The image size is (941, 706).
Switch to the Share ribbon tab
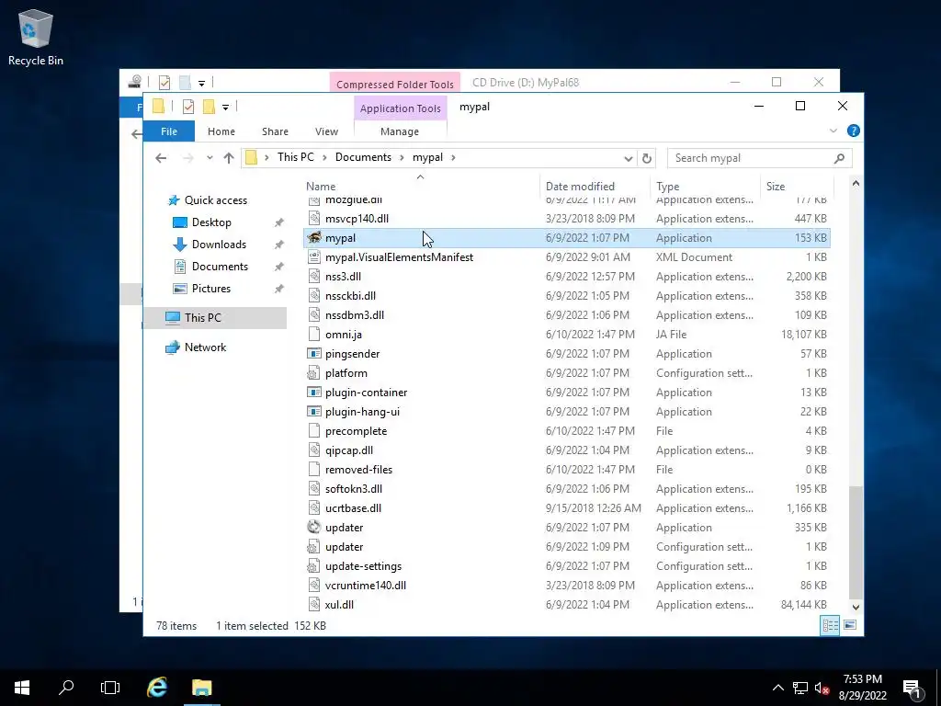275,131
